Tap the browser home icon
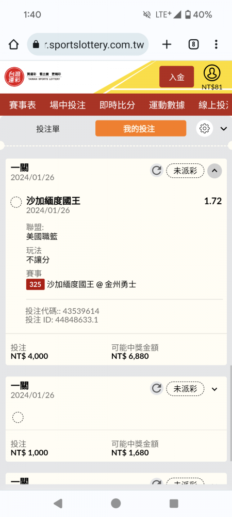 (13, 44)
